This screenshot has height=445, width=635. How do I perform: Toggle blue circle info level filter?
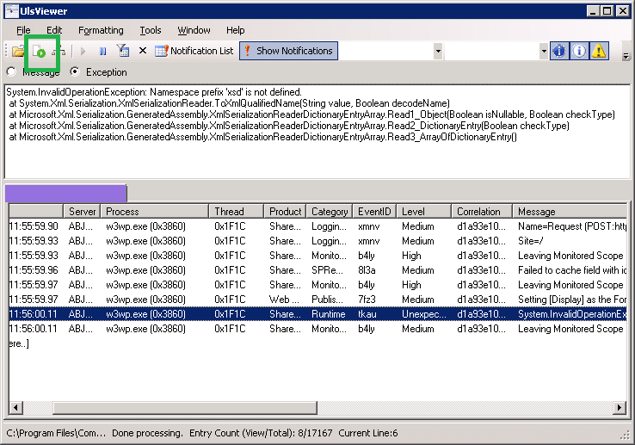(x=559, y=51)
